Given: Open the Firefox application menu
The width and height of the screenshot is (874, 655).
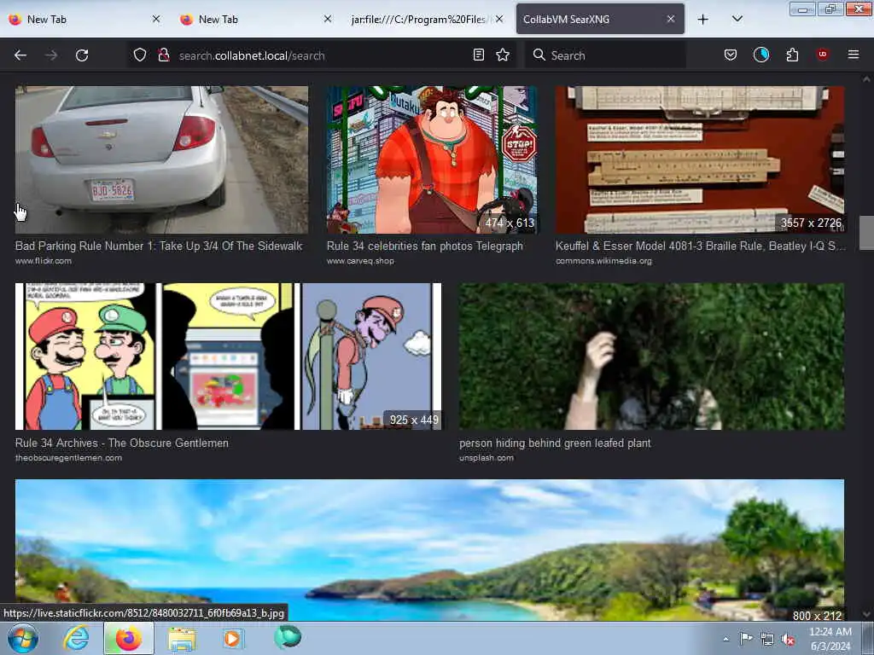Looking at the screenshot, I should coord(854,55).
